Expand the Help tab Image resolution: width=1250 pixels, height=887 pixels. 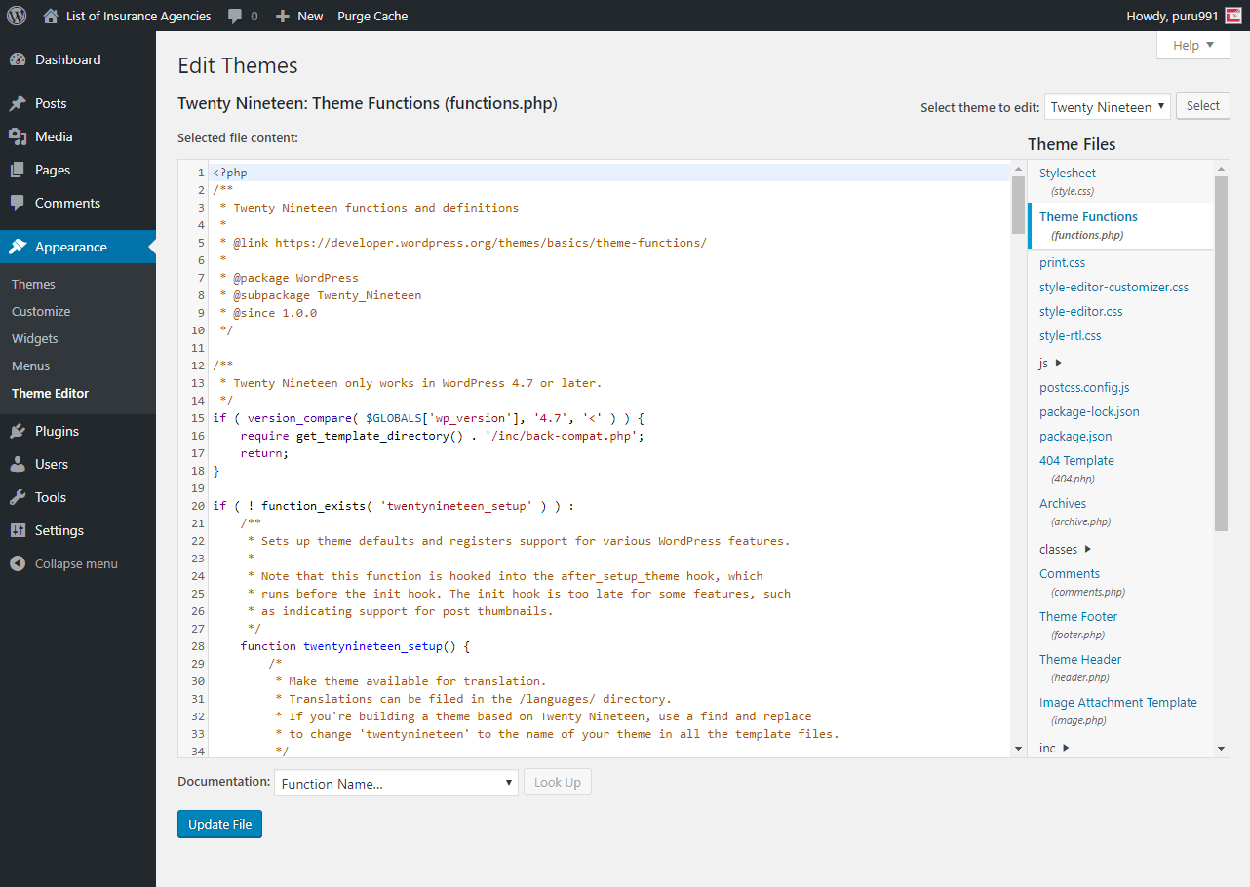point(1193,45)
